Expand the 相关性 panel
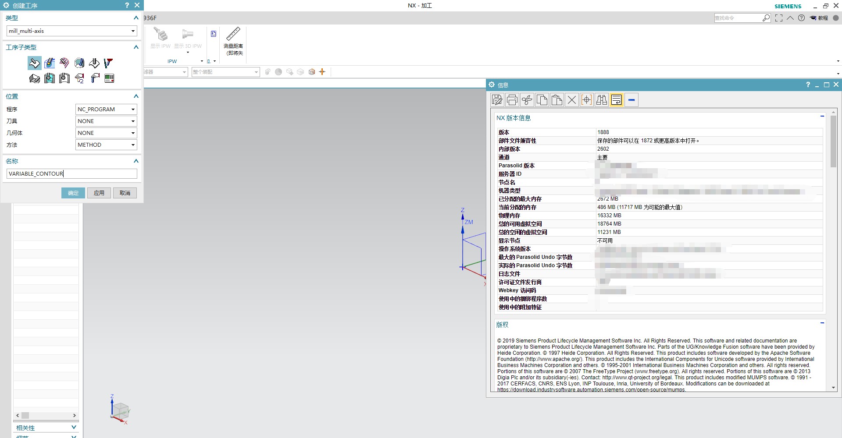 coord(74,427)
